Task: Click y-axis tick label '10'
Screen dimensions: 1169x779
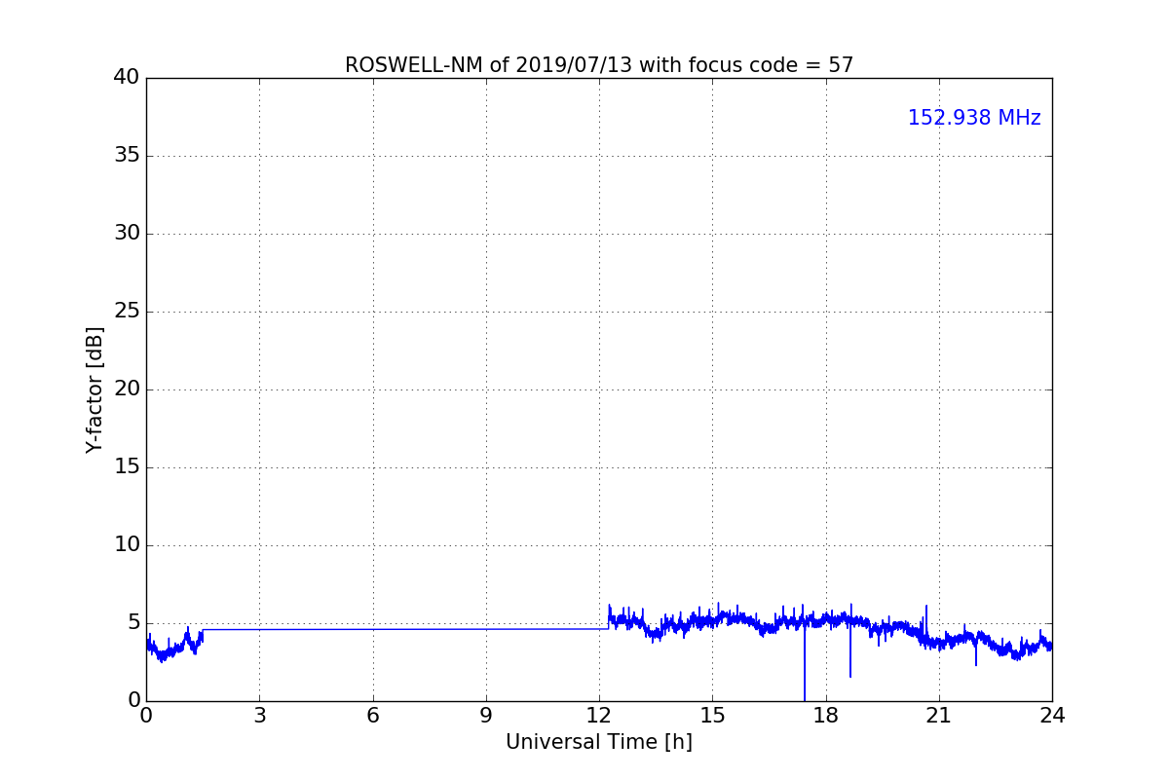Action: pos(127,545)
